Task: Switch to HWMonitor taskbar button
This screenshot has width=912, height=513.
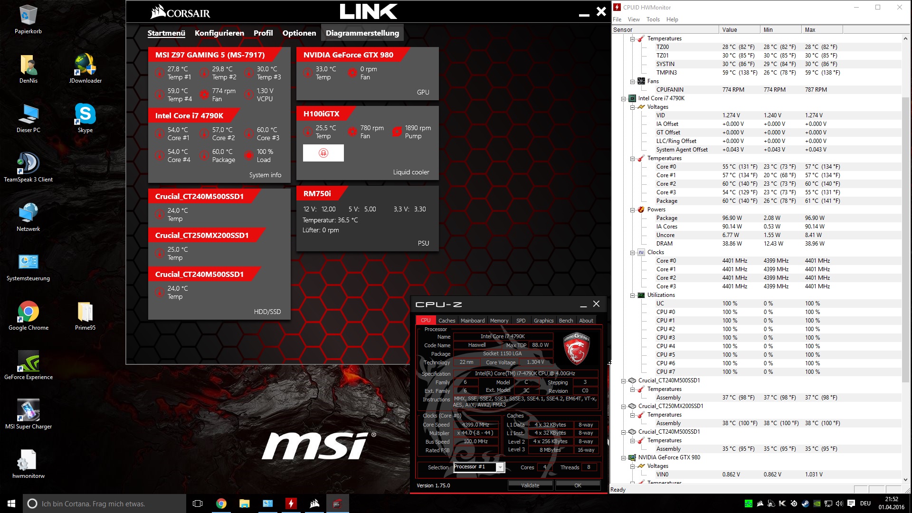Action: pyautogui.click(x=291, y=503)
